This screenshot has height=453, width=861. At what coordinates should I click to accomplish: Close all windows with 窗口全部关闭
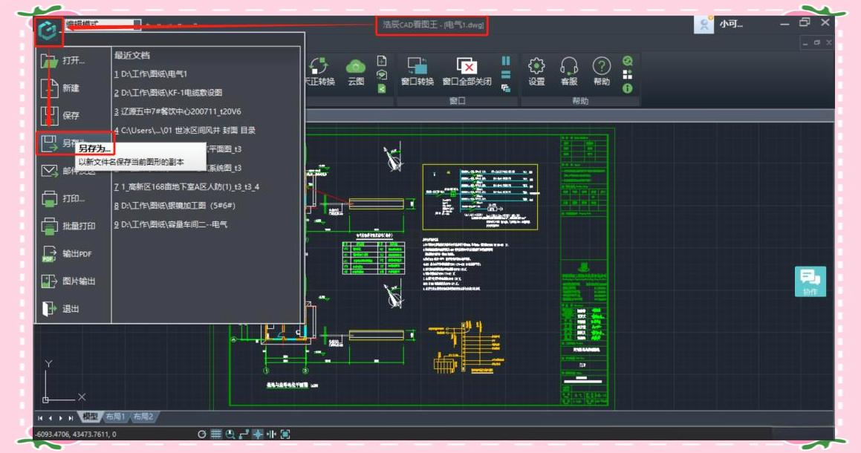pos(467,69)
